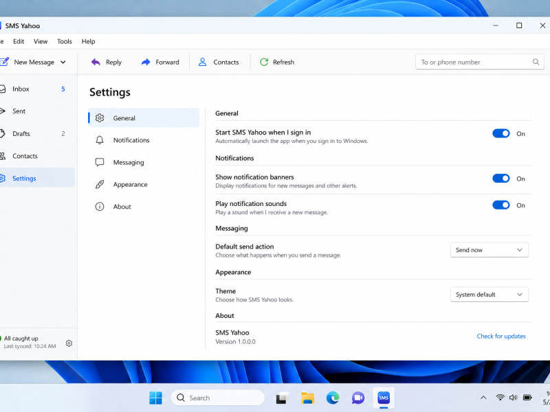The image size is (550, 412).
Task: Click the New Message button
Action: point(27,62)
